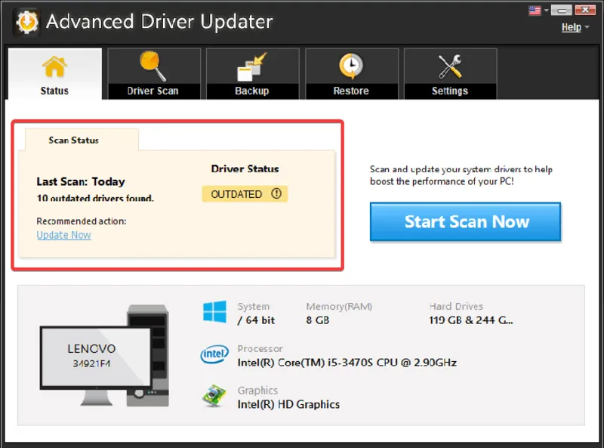The image size is (604, 448).
Task: Click the OUTDATED status badge
Action: tap(245, 194)
